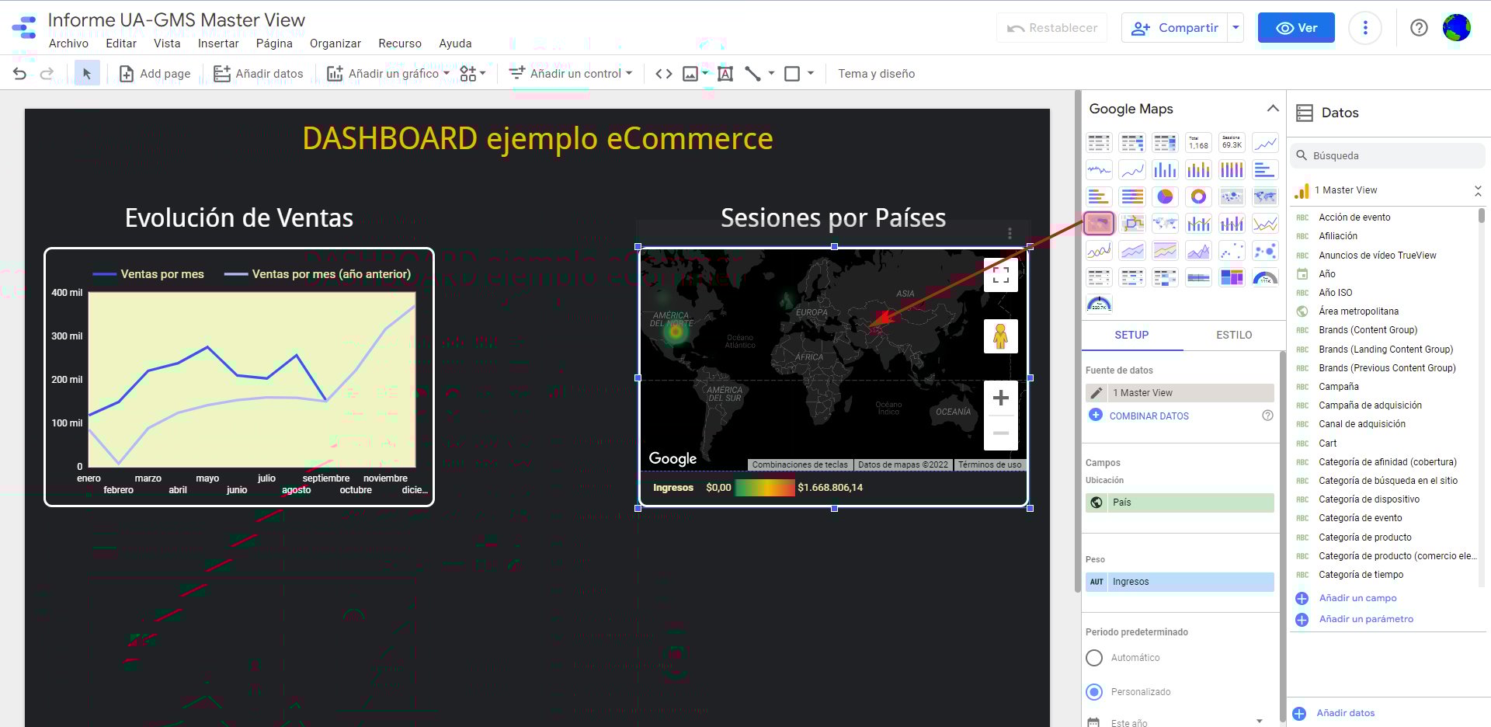Choose the stacked column chart type
This screenshot has height=727, width=1491.
[1198, 170]
